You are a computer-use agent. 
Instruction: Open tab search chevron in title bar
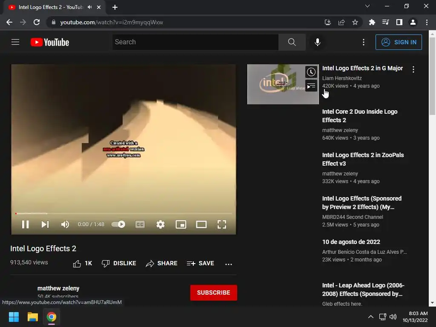(x=367, y=6)
